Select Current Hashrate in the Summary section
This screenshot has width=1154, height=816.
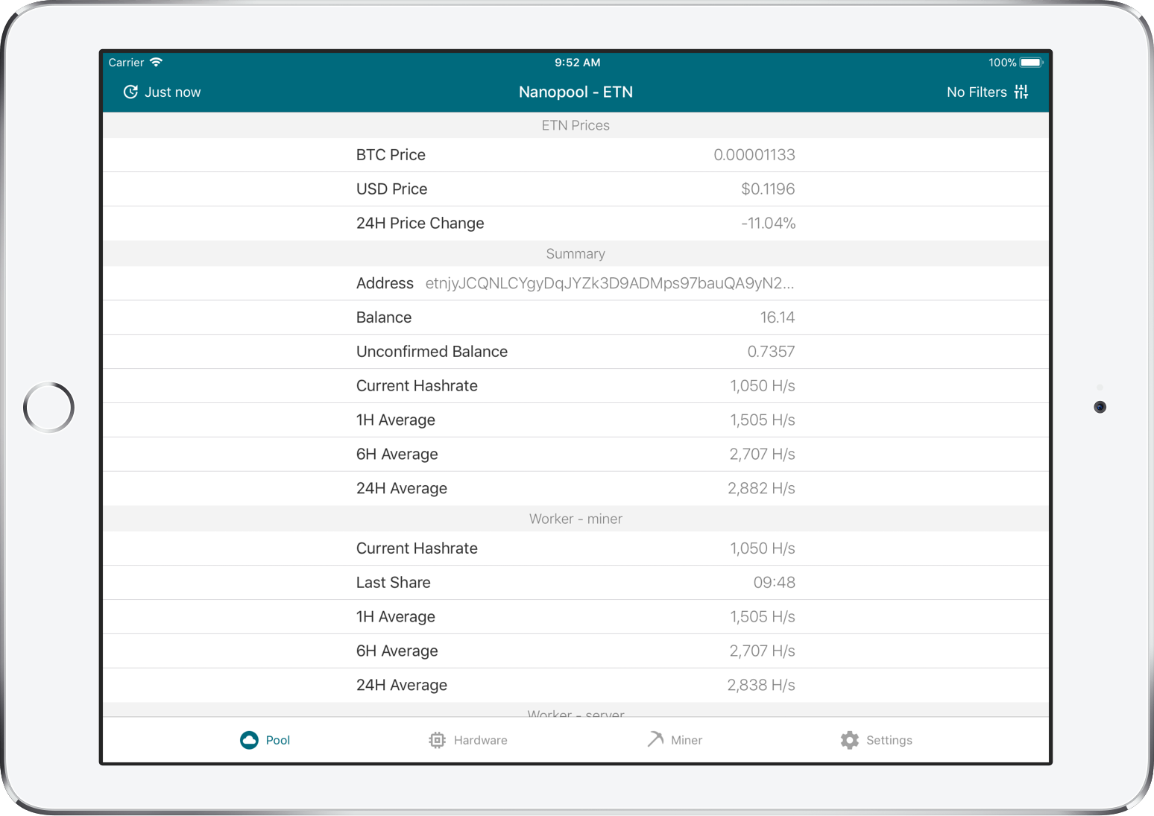pos(417,386)
